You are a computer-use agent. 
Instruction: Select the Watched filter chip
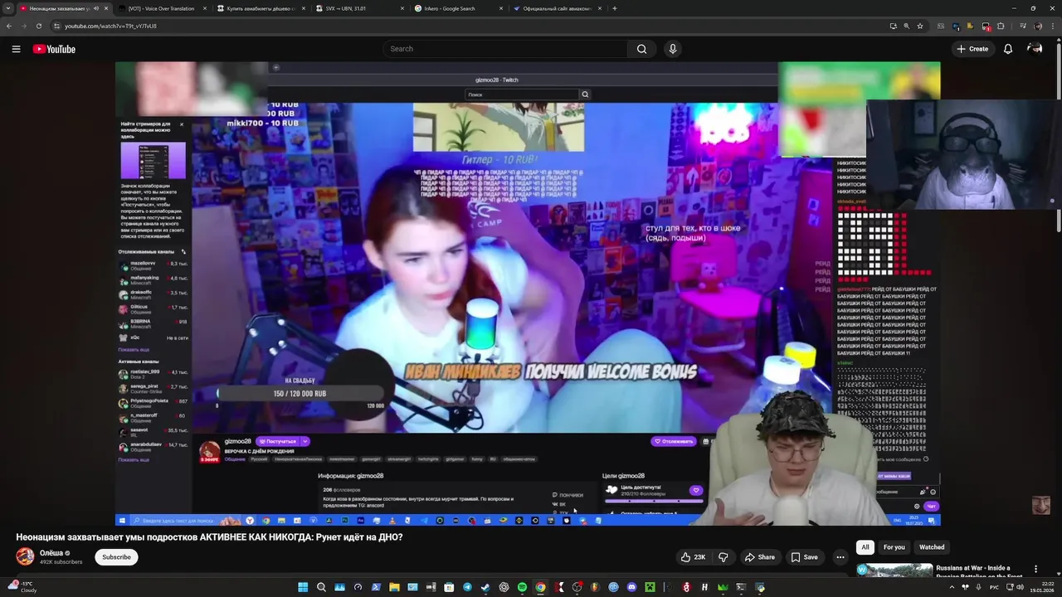(x=932, y=547)
